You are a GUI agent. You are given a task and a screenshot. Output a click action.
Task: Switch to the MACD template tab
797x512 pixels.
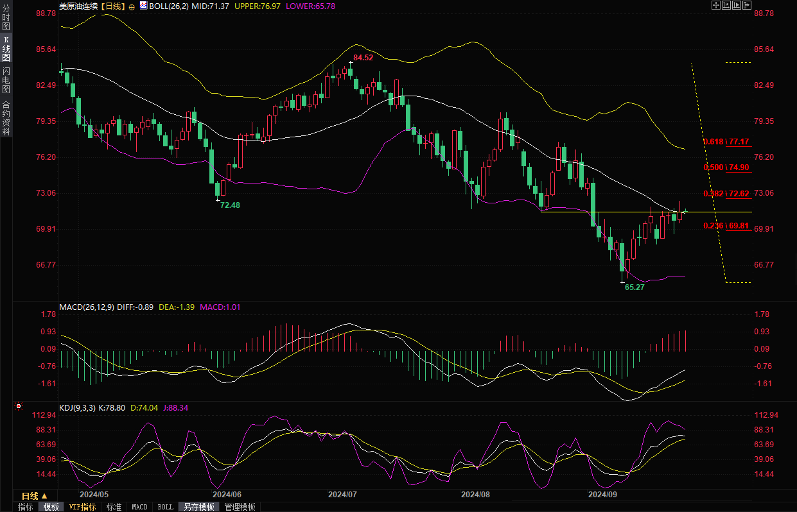click(139, 507)
